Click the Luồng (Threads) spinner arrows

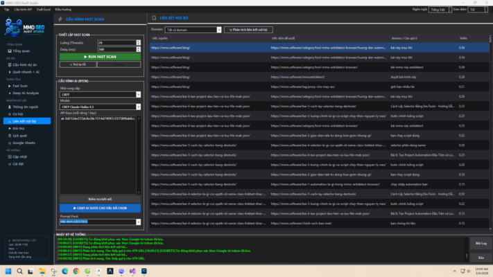tap(139, 43)
